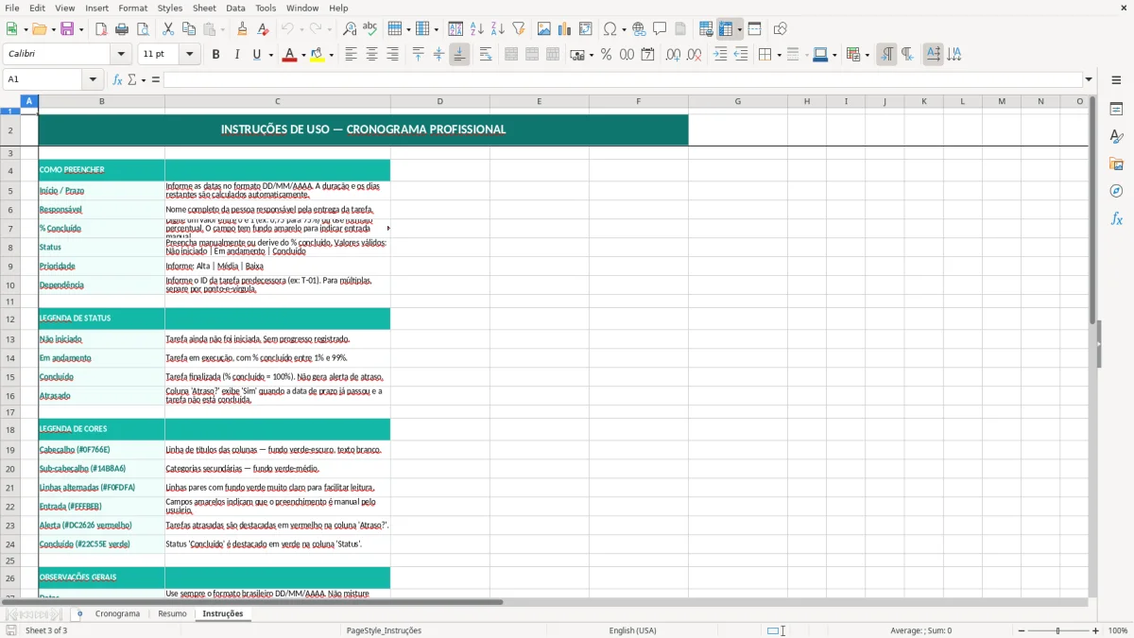Insert Chart via toolbar icon

pos(565,29)
